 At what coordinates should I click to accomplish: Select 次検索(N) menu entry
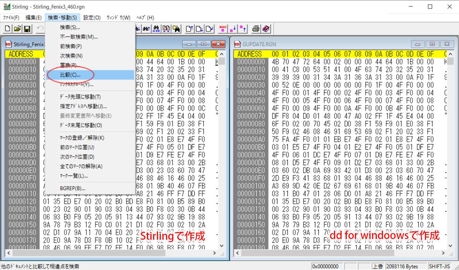90,56
